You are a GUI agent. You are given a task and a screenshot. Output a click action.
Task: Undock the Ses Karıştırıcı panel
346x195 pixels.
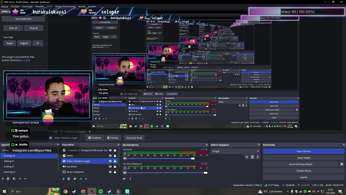[207, 145]
